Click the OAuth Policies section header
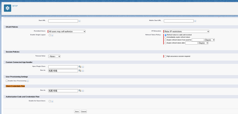Screen dimensions: 238x114 pos(12,27)
